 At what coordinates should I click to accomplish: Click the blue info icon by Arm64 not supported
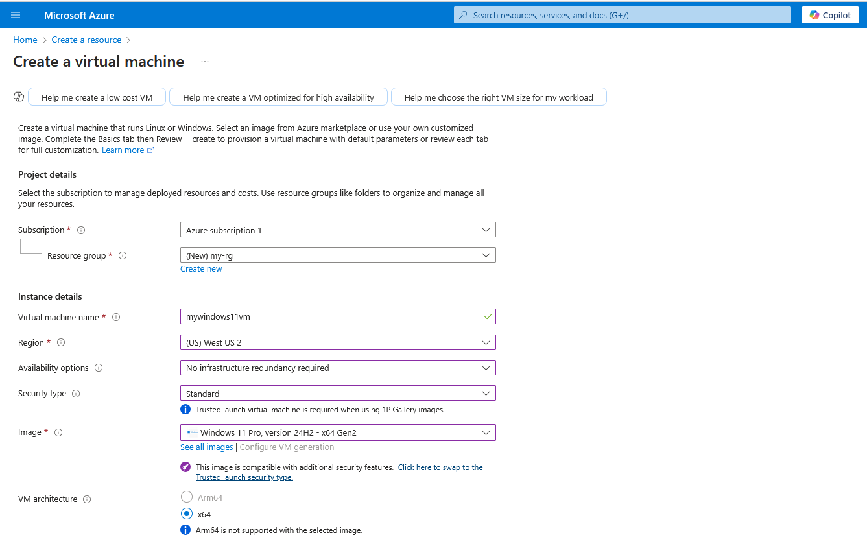pos(185,530)
